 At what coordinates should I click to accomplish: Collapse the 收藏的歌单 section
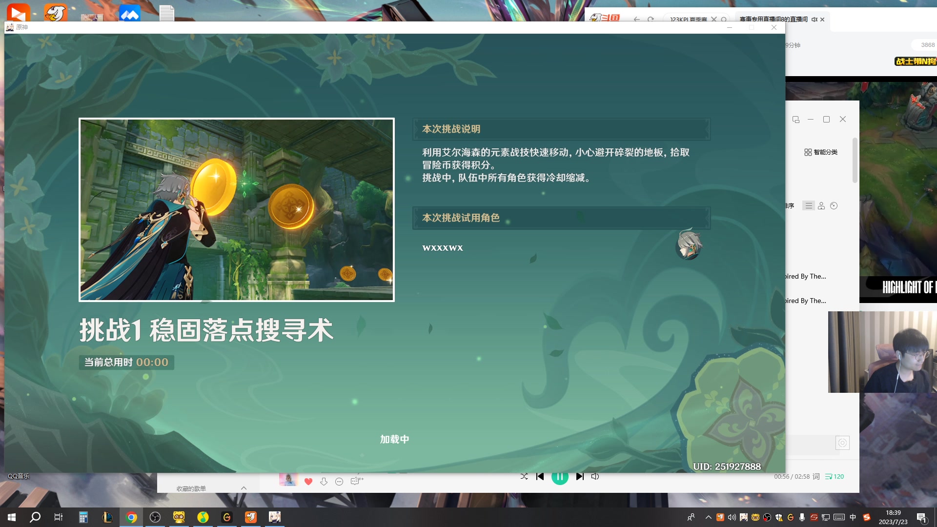tap(244, 488)
